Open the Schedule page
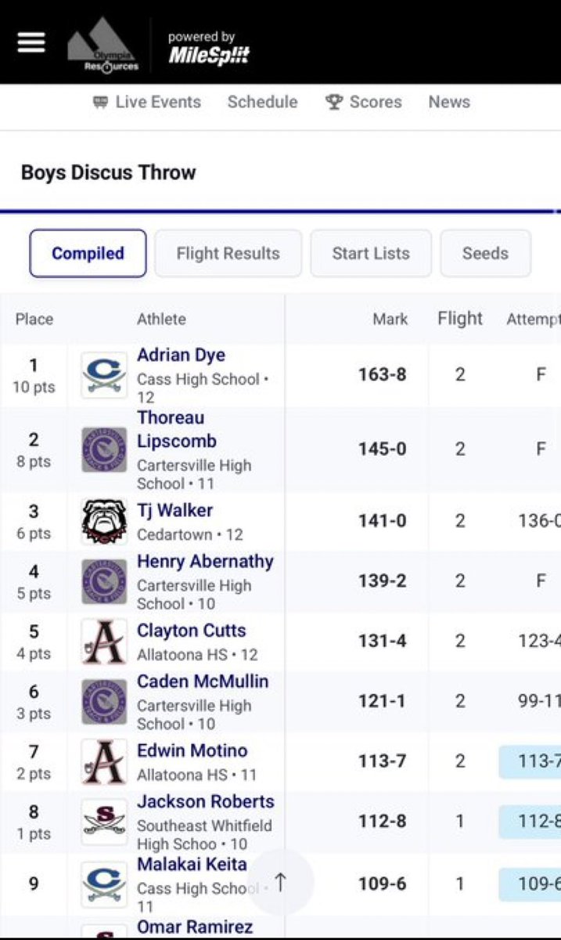561x940 pixels. 262,102
